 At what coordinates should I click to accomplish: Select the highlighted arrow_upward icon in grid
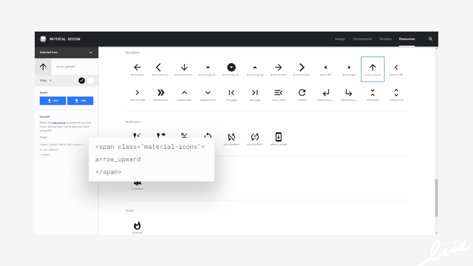tap(373, 69)
